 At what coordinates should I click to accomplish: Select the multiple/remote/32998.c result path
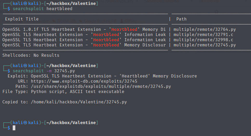pos(203,40)
